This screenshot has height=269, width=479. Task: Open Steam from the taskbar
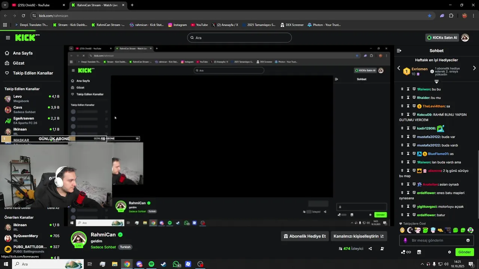164,264
